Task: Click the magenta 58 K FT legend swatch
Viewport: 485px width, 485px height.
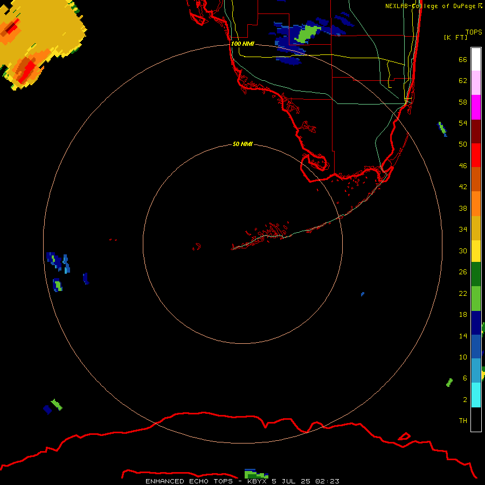Action: [x=476, y=107]
